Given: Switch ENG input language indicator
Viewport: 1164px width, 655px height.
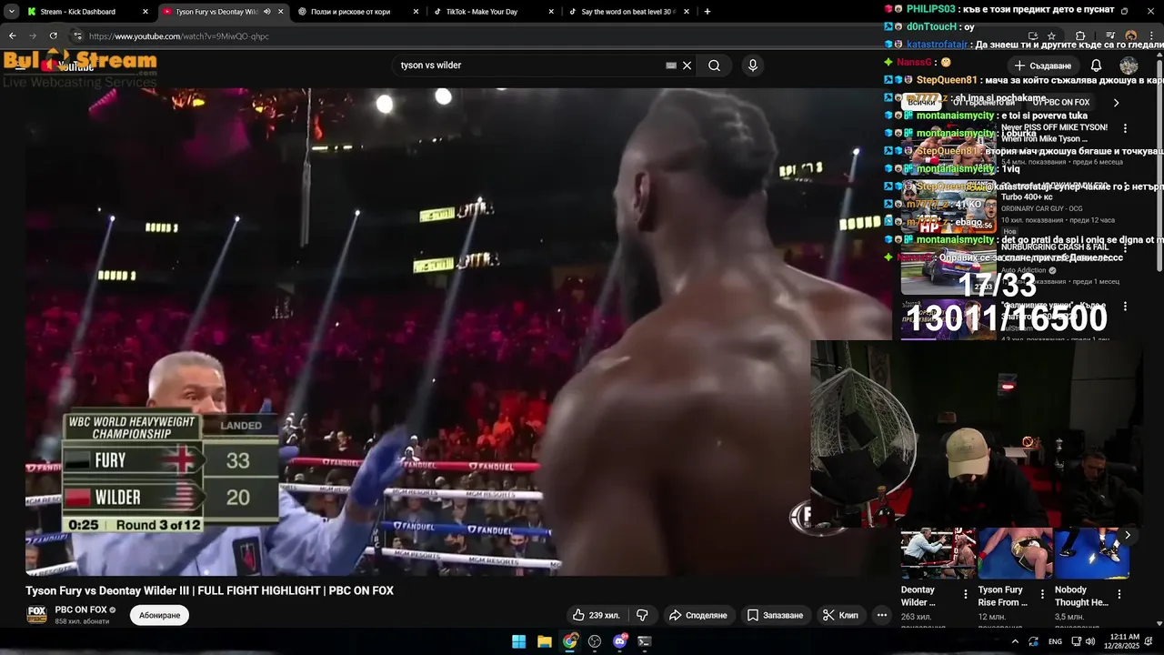Looking at the screenshot, I should tap(1055, 641).
